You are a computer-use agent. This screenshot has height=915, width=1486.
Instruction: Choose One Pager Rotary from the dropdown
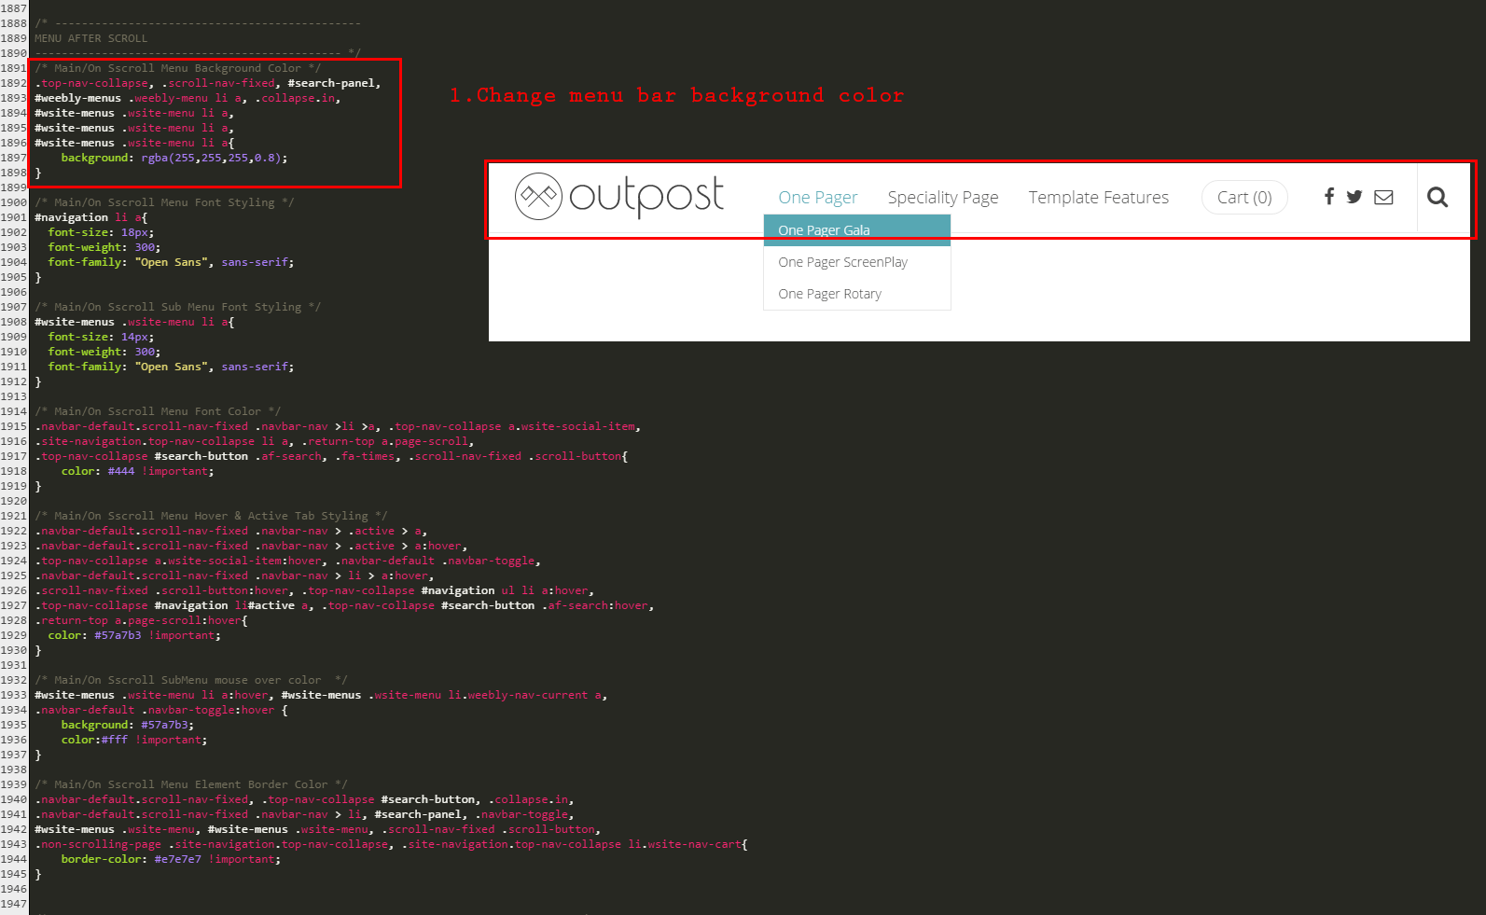coord(829,294)
